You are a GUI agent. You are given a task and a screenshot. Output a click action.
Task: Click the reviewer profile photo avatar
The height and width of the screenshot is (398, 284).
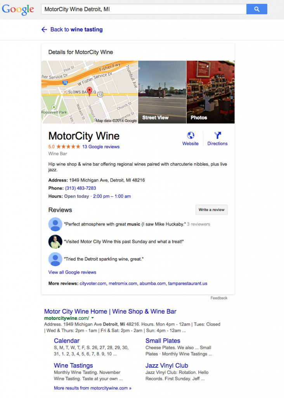pyautogui.click(x=55, y=242)
